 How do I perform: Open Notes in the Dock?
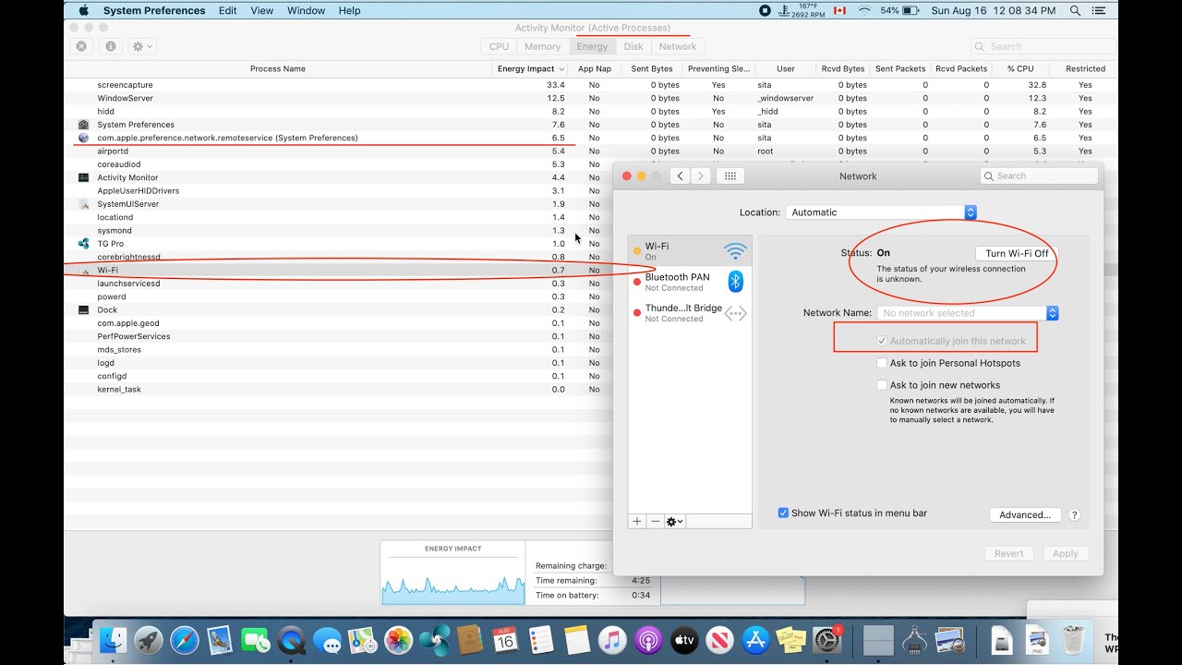pyautogui.click(x=577, y=639)
